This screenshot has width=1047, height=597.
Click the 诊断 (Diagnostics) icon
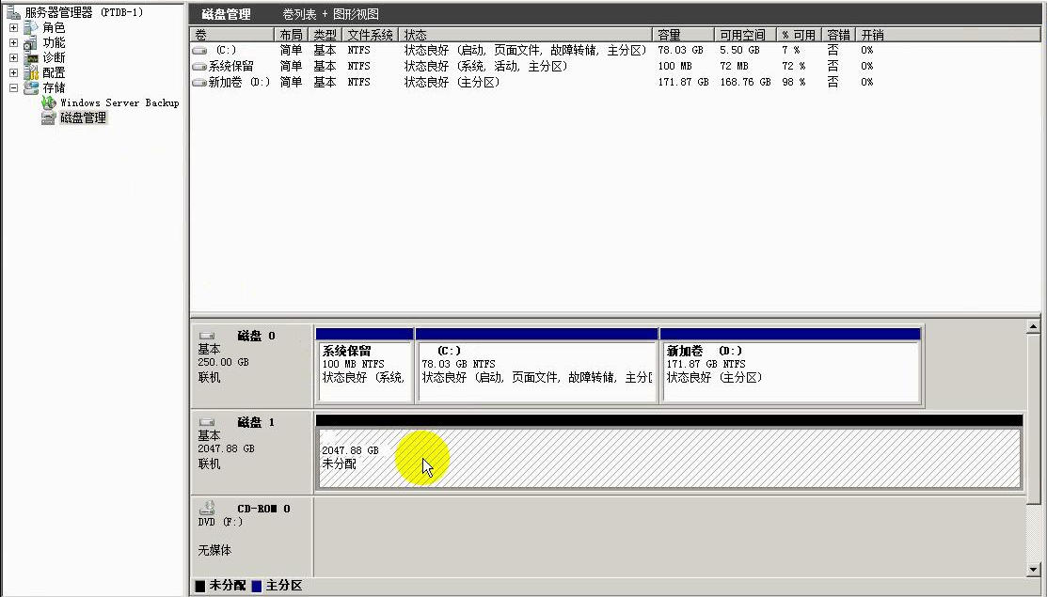(31, 57)
